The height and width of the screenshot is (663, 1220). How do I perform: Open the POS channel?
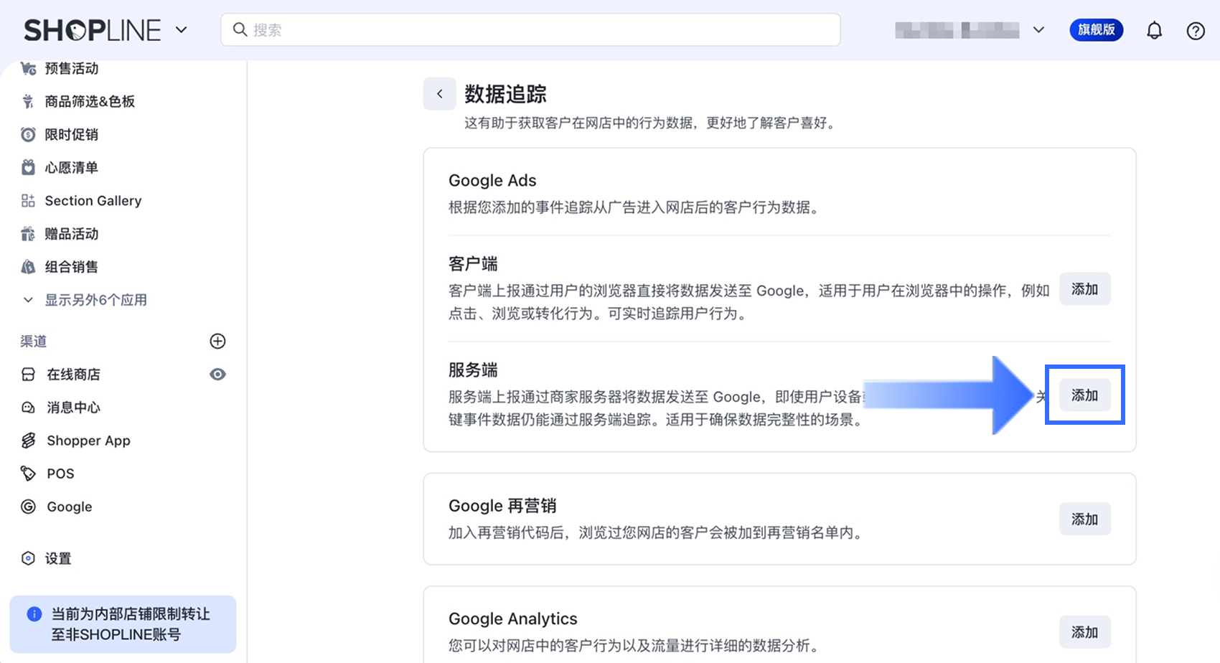click(60, 474)
